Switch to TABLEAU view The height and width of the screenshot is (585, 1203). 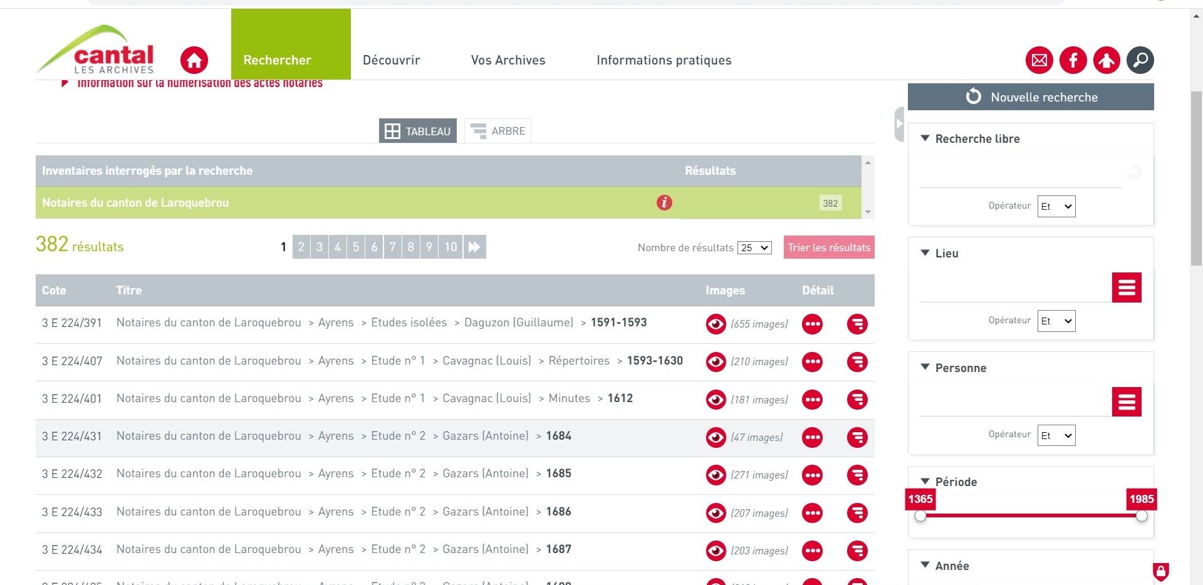tap(418, 131)
